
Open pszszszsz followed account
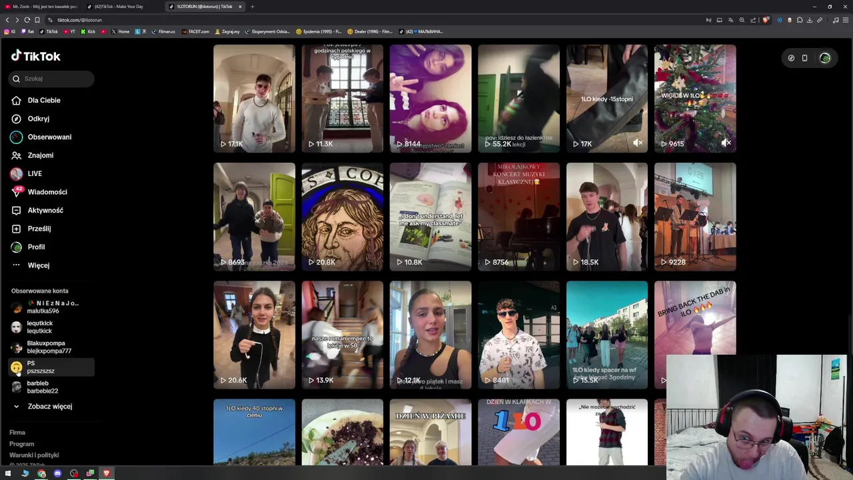click(x=52, y=367)
